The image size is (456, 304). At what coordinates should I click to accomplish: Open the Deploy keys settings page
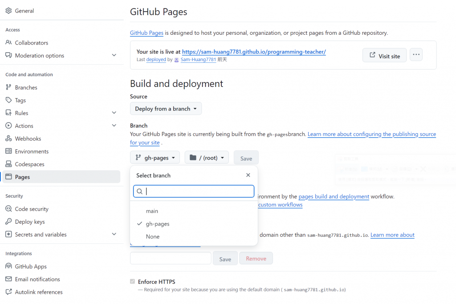click(61, 222)
